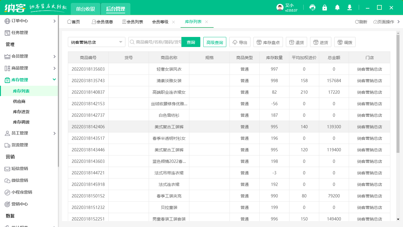This screenshot has width=403, height=227.
Task: Select row 轻奢女装风衣
Action: (229, 69)
